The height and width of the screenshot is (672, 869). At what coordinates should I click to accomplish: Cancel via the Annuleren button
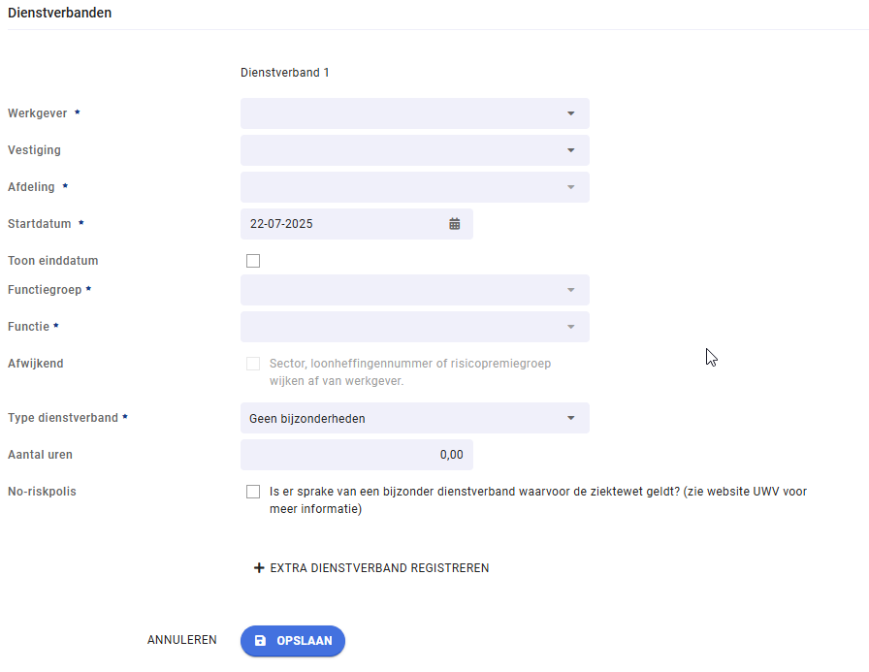181,640
